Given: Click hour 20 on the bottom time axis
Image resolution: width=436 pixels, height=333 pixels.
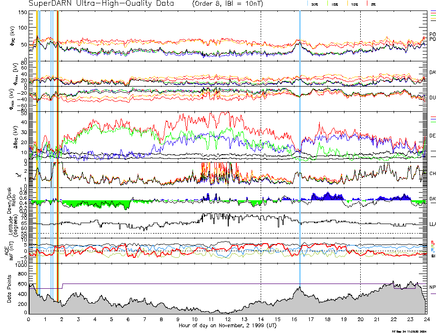Looking at the screenshot, I should pyautogui.click(x=360, y=319).
